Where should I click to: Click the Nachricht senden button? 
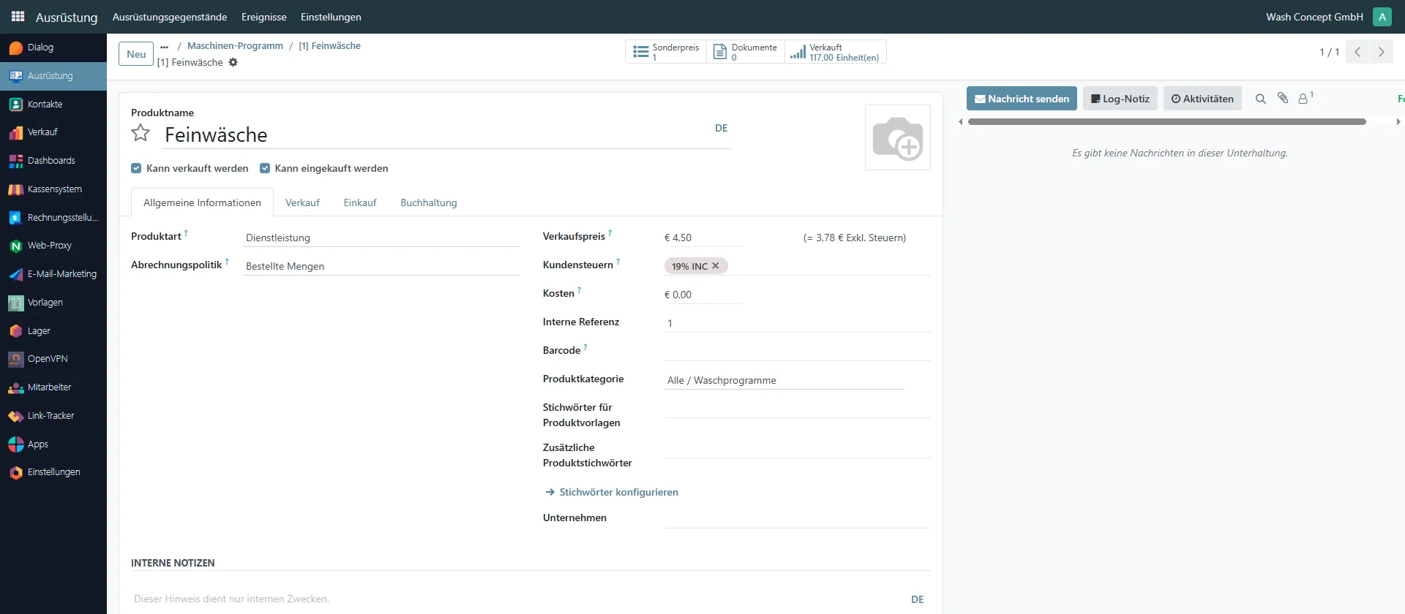tap(1021, 99)
